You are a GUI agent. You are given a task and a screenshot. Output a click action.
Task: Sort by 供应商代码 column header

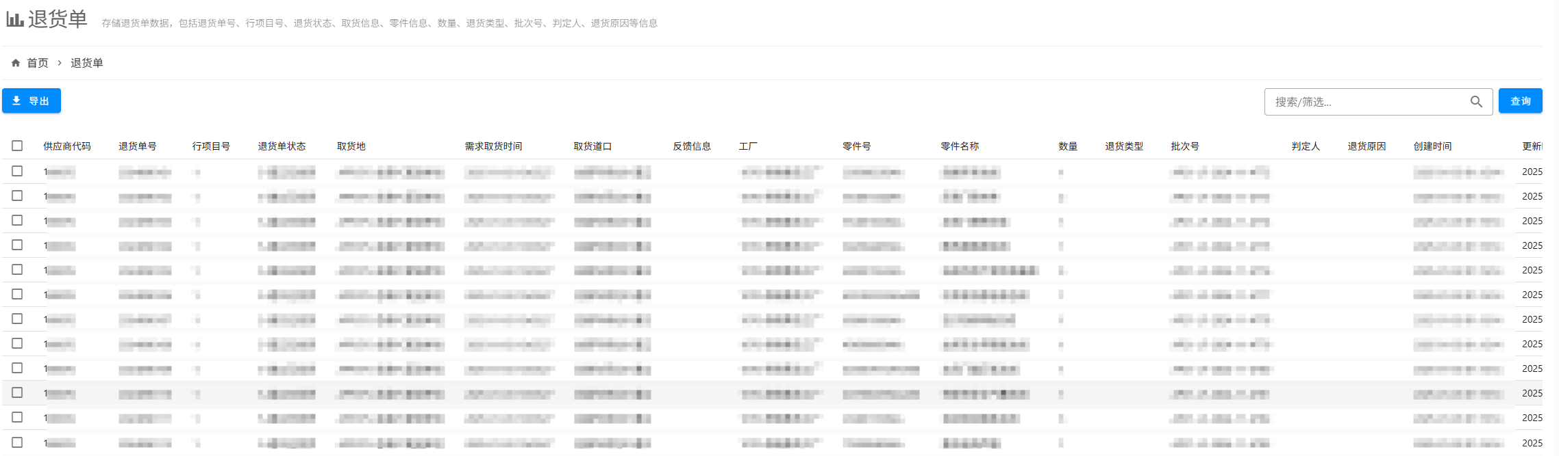pyautogui.click(x=67, y=146)
